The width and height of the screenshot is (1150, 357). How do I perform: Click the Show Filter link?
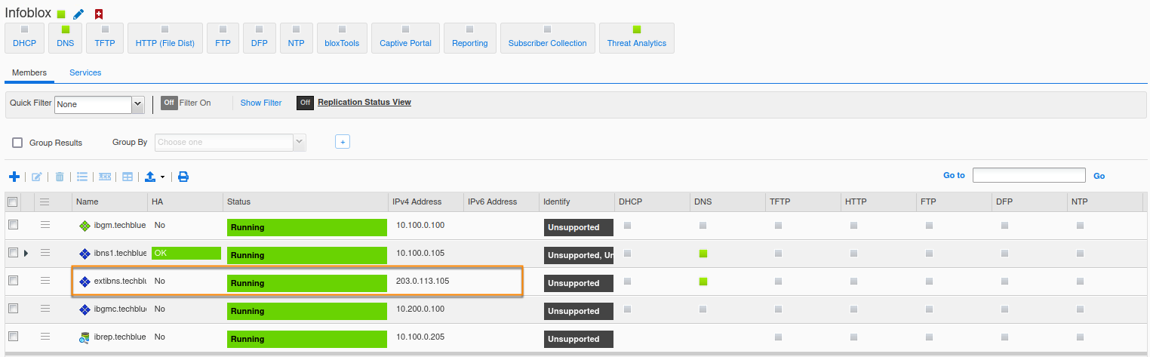pyautogui.click(x=261, y=103)
